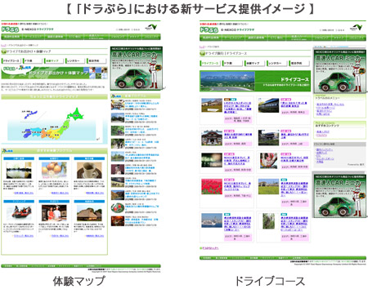Select the ドライブコース tab on the right page
This screenshot has width=368, height=294.
click(x=210, y=63)
